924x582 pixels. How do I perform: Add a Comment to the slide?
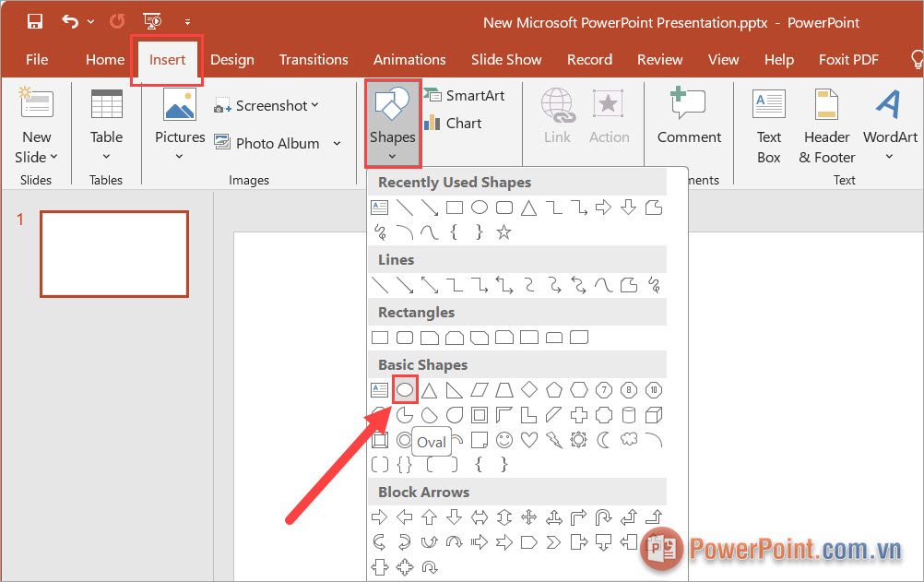pyautogui.click(x=689, y=117)
